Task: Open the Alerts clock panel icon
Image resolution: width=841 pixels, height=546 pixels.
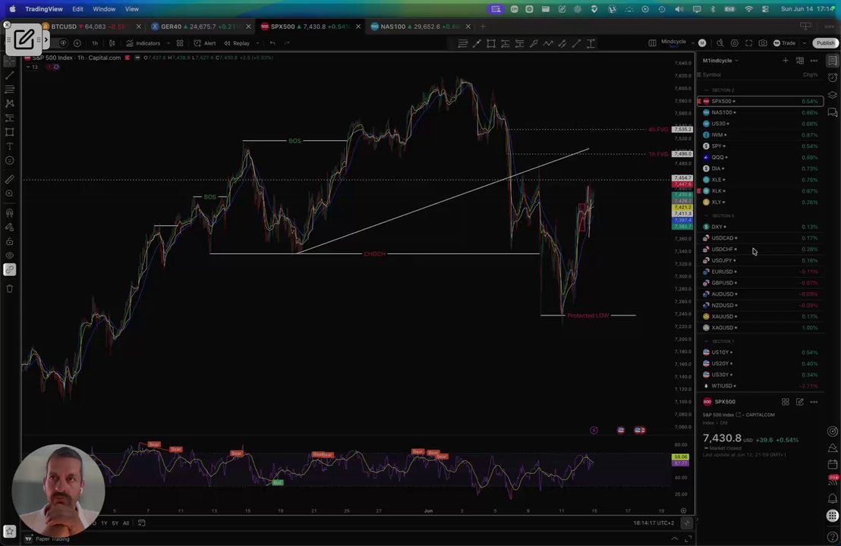Action: pyautogui.click(x=833, y=77)
